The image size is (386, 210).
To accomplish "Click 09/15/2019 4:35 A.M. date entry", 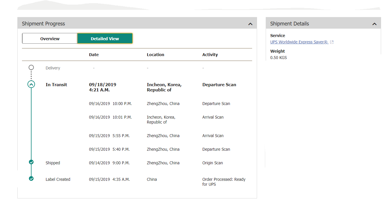I will coord(109,179).
